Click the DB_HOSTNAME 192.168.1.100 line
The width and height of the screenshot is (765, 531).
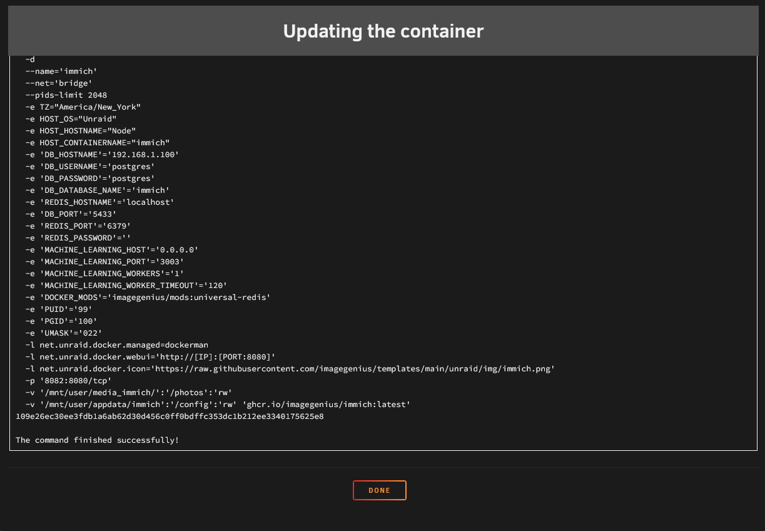(x=102, y=155)
